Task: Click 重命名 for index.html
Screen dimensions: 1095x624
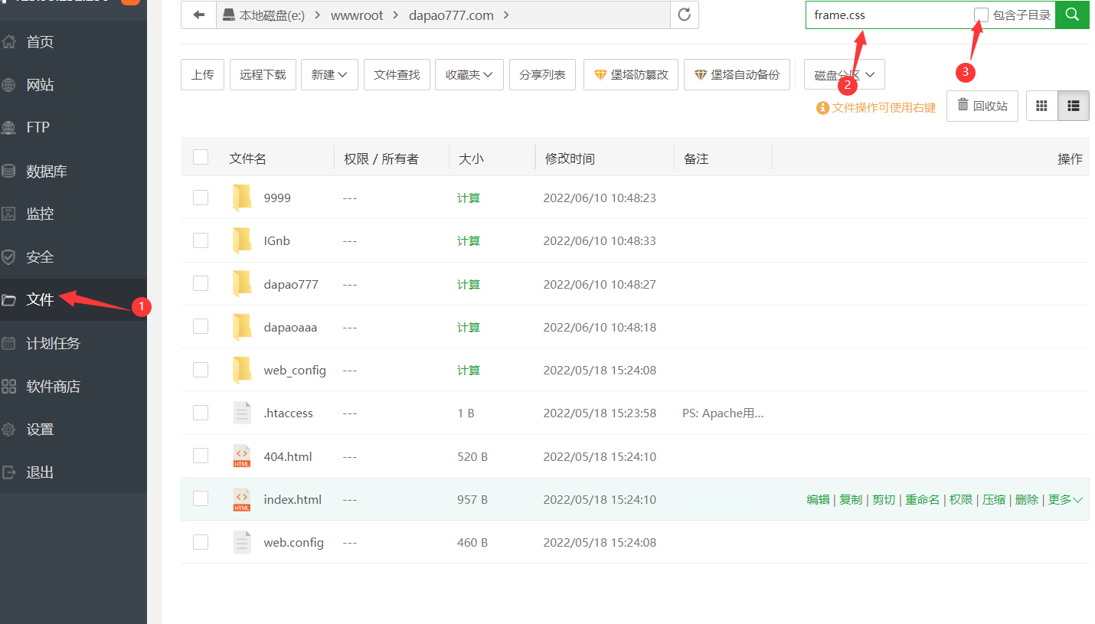Action: pos(922,499)
